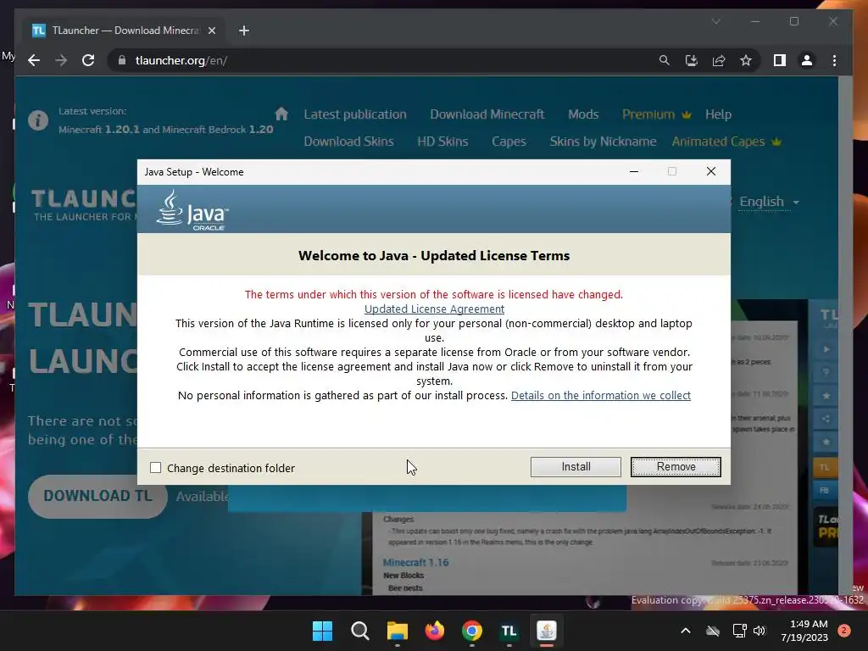The height and width of the screenshot is (651, 868).
Task: Launch Firefox from the taskbar
Action: (435, 631)
